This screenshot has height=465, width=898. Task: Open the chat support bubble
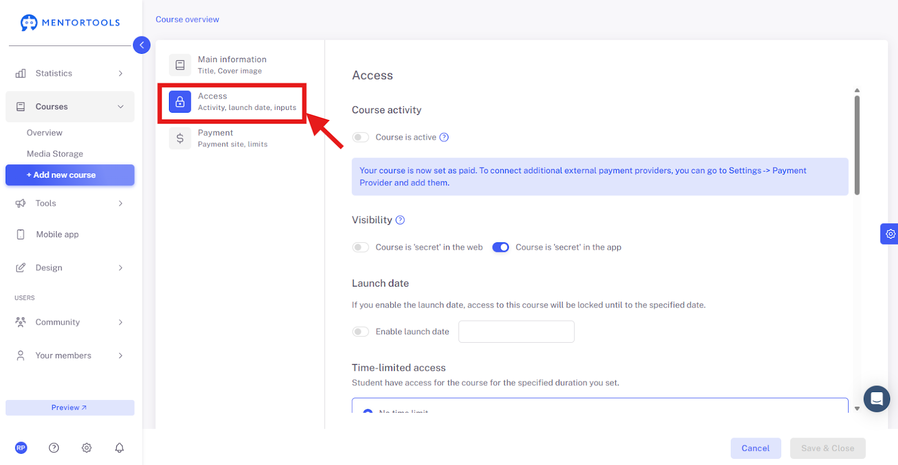tap(877, 399)
